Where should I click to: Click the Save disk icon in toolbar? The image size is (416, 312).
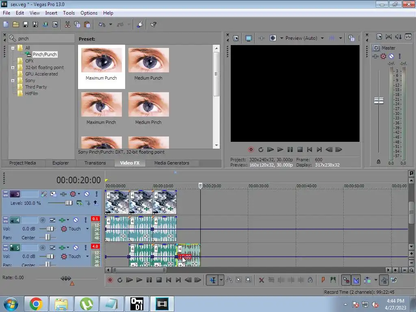coord(26,24)
